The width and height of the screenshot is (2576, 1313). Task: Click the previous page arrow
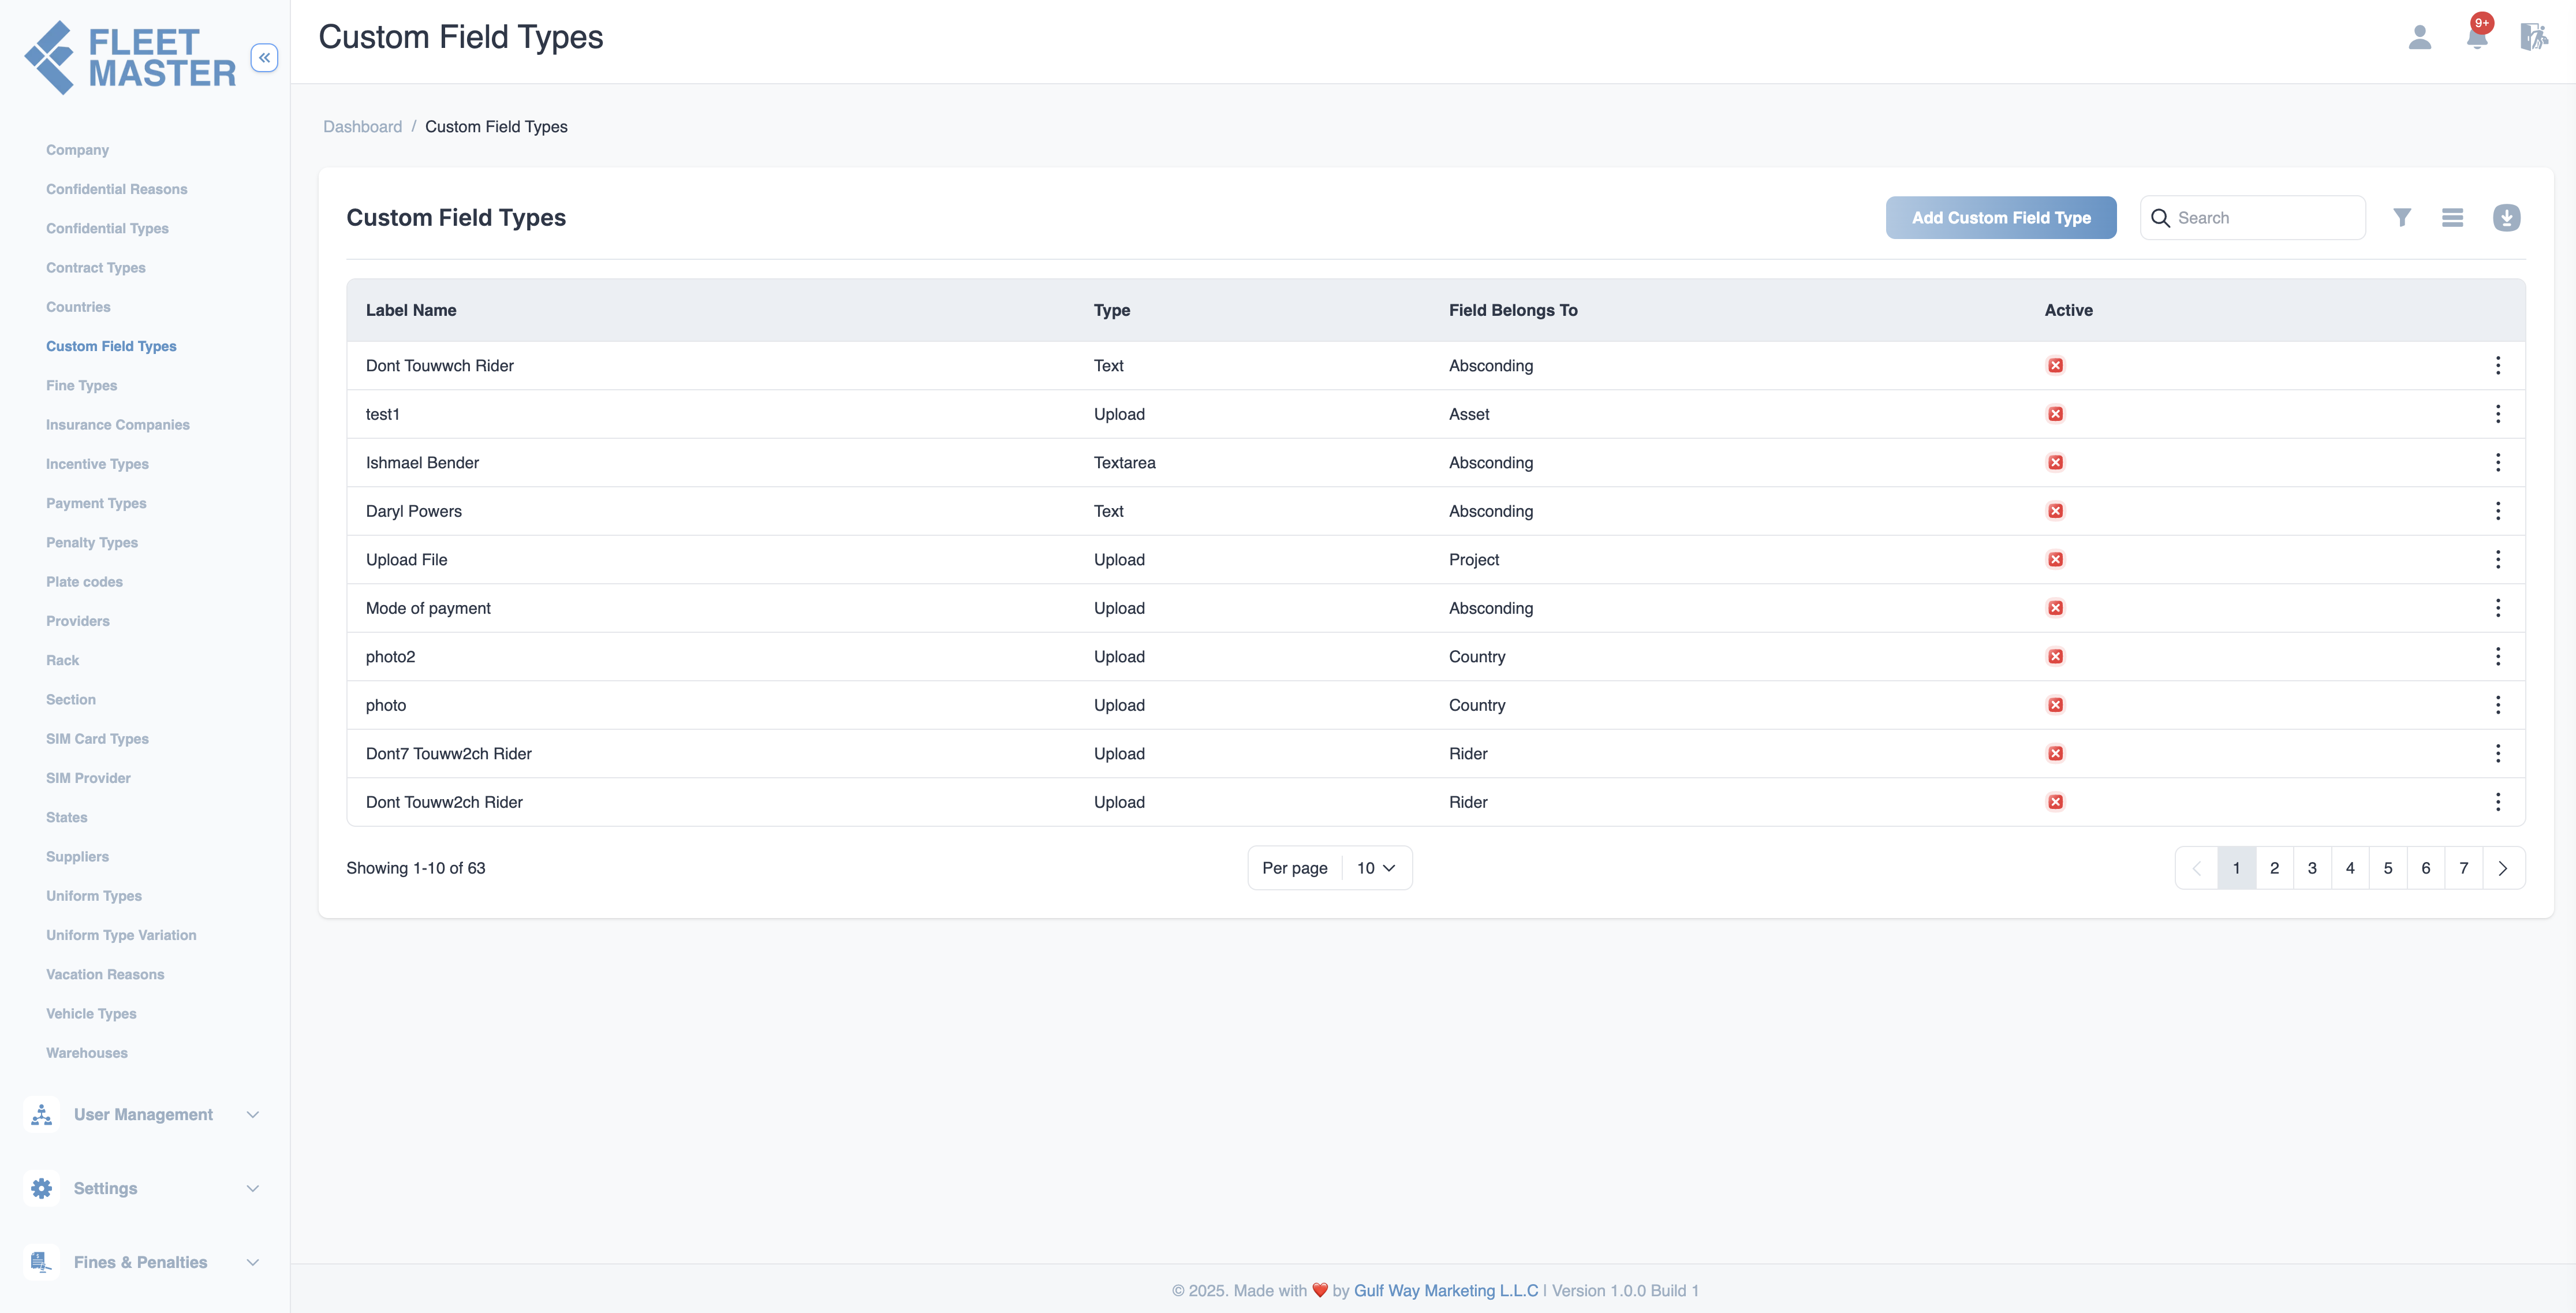[2197, 868]
